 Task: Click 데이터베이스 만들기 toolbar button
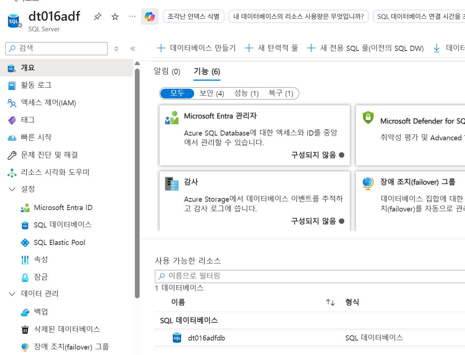(x=196, y=48)
